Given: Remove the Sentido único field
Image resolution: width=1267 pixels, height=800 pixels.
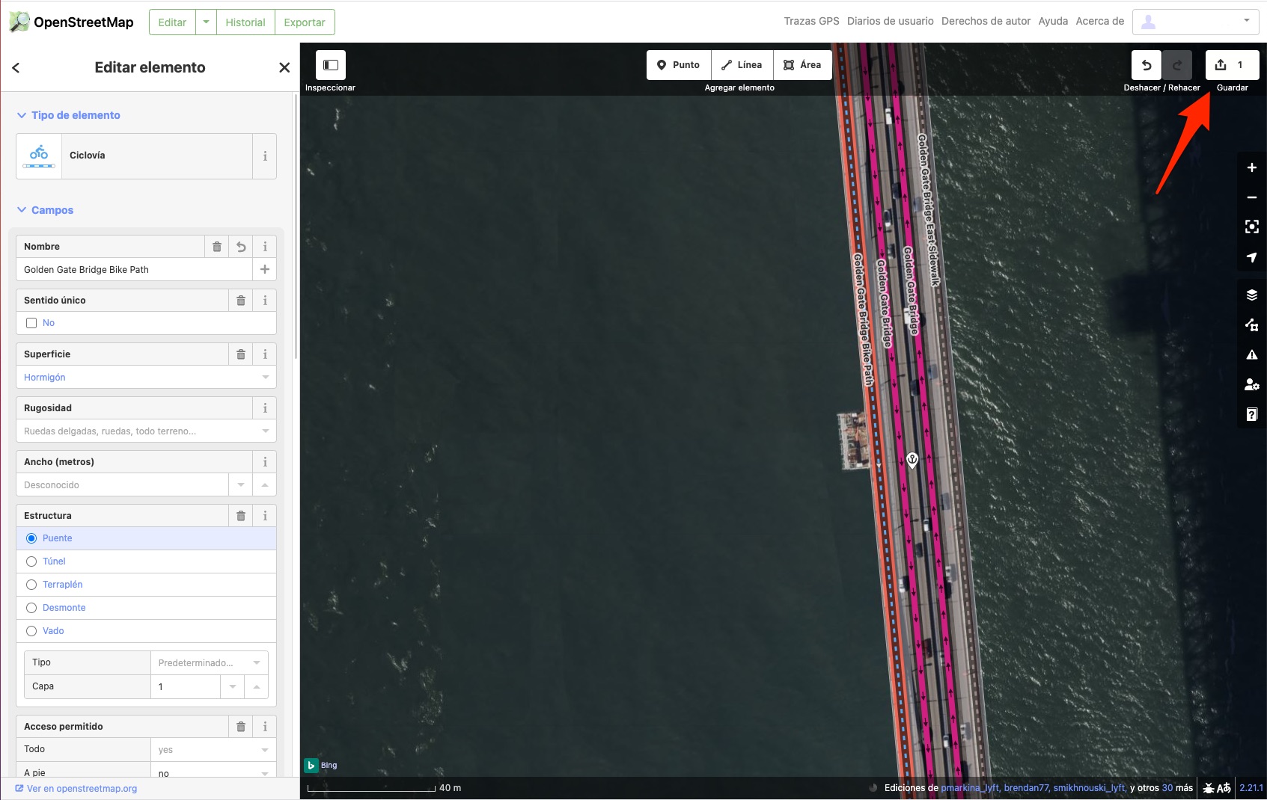Looking at the screenshot, I should click(x=241, y=301).
